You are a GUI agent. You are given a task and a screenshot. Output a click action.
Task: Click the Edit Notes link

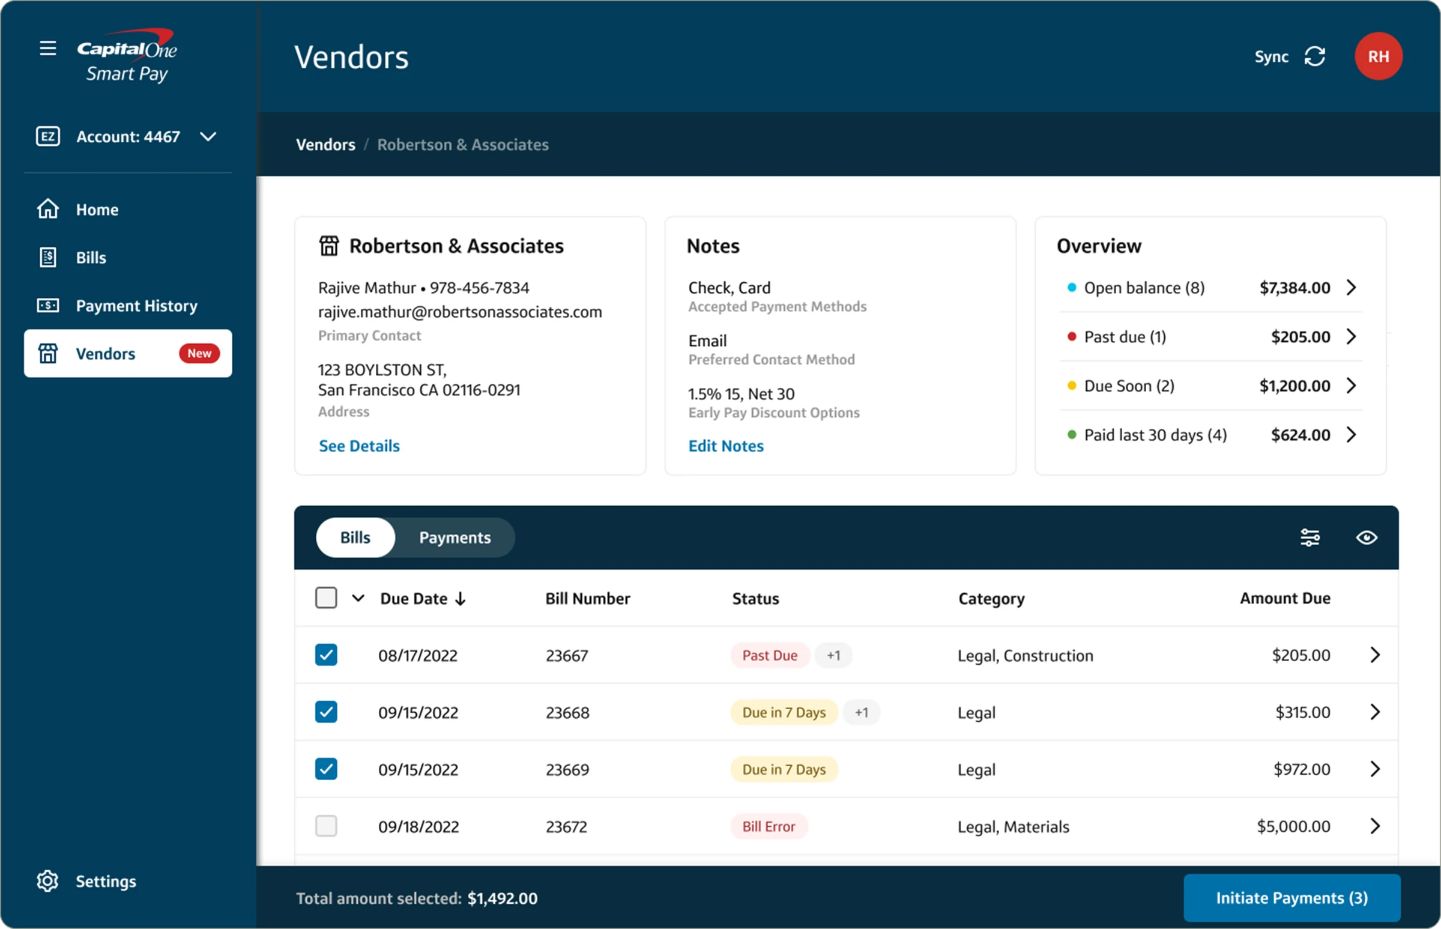[x=726, y=446]
